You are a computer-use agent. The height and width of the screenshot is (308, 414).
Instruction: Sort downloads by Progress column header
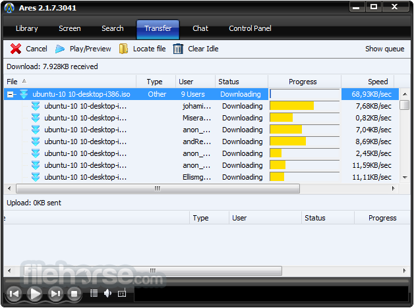[305, 82]
